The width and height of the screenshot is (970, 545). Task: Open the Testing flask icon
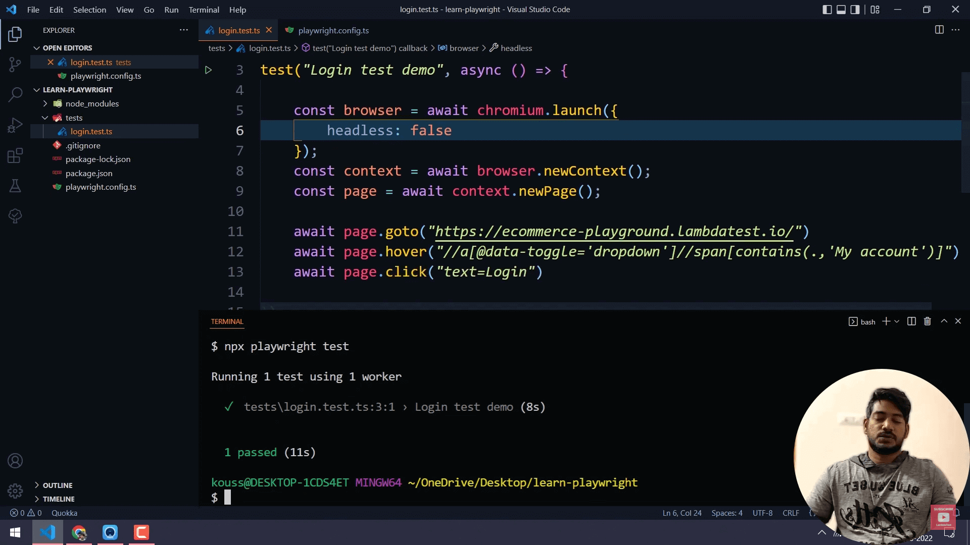15,186
